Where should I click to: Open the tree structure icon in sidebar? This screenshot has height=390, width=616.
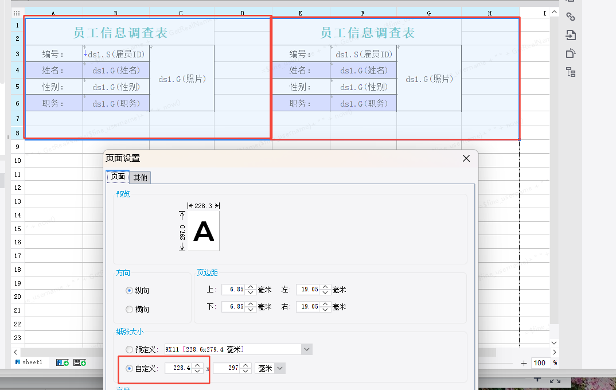[570, 72]
